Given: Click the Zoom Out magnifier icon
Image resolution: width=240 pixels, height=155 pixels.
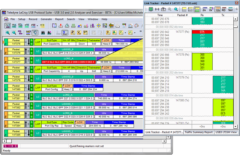Looking at the screenshot, I should click(x=14, y=33).
